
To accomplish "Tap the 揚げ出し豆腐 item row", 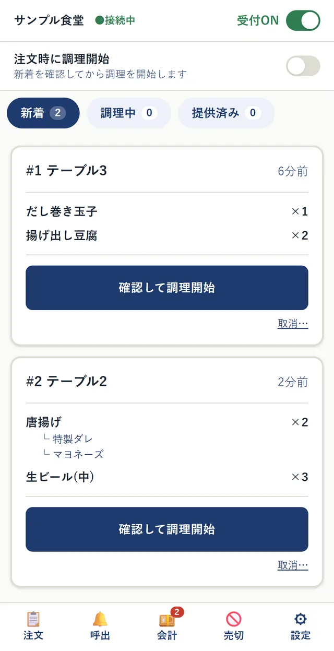I will click(167, 235).
